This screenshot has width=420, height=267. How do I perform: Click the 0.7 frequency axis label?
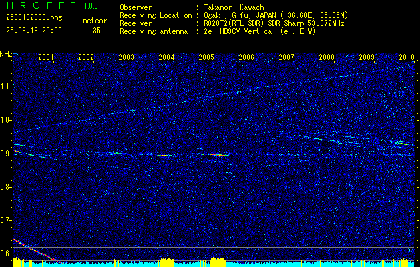click(x=5, y=220)
